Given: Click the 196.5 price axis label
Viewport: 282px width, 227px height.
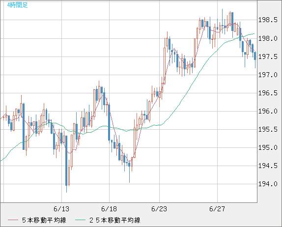Looking at the screenshot, I should point(268,93).
